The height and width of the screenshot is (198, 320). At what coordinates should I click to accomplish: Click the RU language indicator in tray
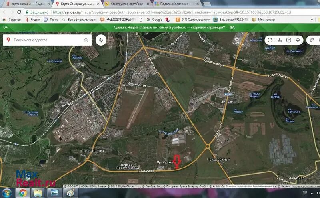[305, 192]
